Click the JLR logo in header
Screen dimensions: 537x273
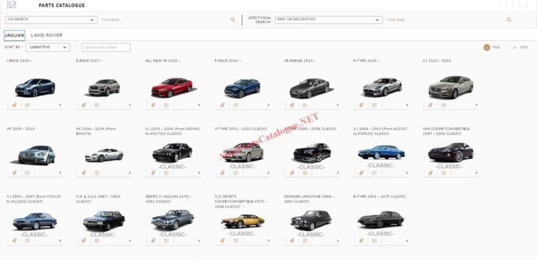12,5
